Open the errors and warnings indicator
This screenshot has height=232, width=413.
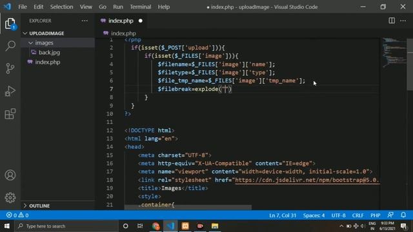click(x=17, y=215)
